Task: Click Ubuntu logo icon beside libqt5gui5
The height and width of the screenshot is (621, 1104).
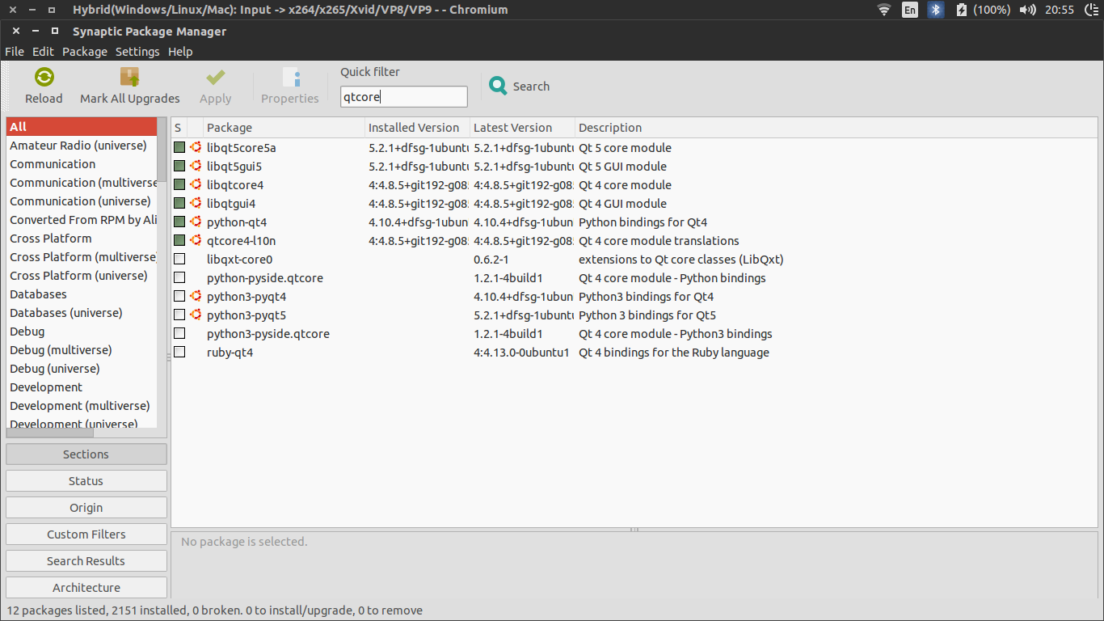Action: tap(196, 167)
